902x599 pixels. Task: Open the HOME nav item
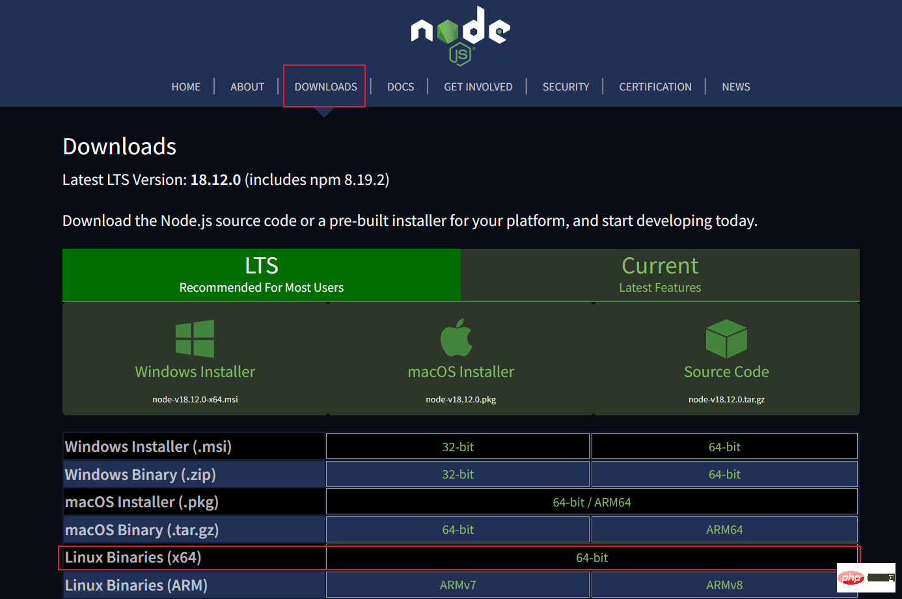pos(186,87)
